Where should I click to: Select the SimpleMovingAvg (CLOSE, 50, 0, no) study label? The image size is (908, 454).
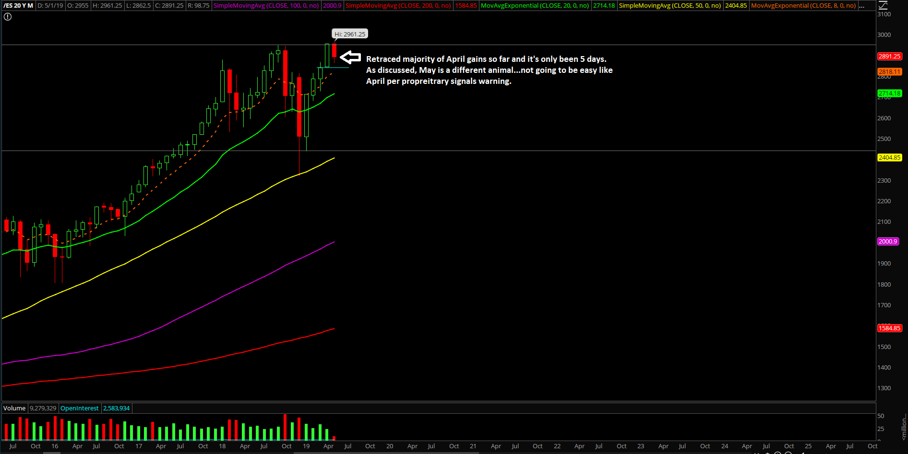click(x=670, y=6)
